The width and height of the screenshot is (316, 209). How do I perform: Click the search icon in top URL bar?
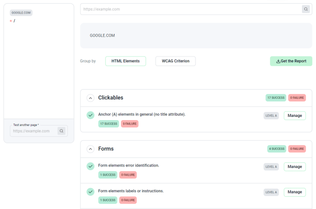tap(306, 9)
